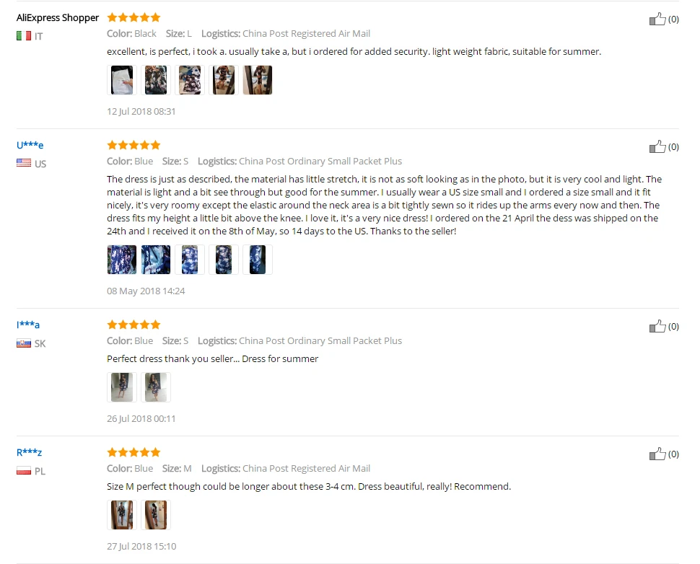View first mirror photo from R***z
This screenshot has width=700, height=564.
[122, 515]
